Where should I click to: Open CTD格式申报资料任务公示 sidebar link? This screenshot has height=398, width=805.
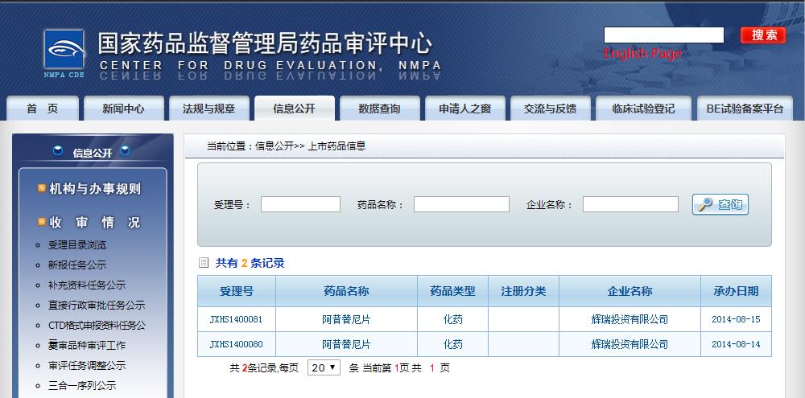point(97,325)
